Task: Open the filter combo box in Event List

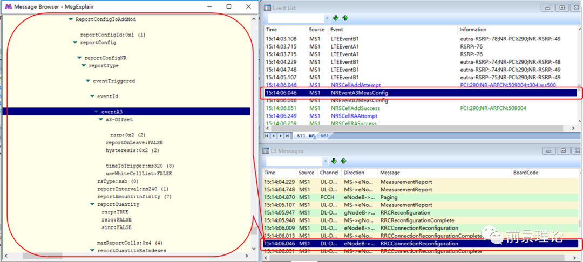Action: coord(327,18)
